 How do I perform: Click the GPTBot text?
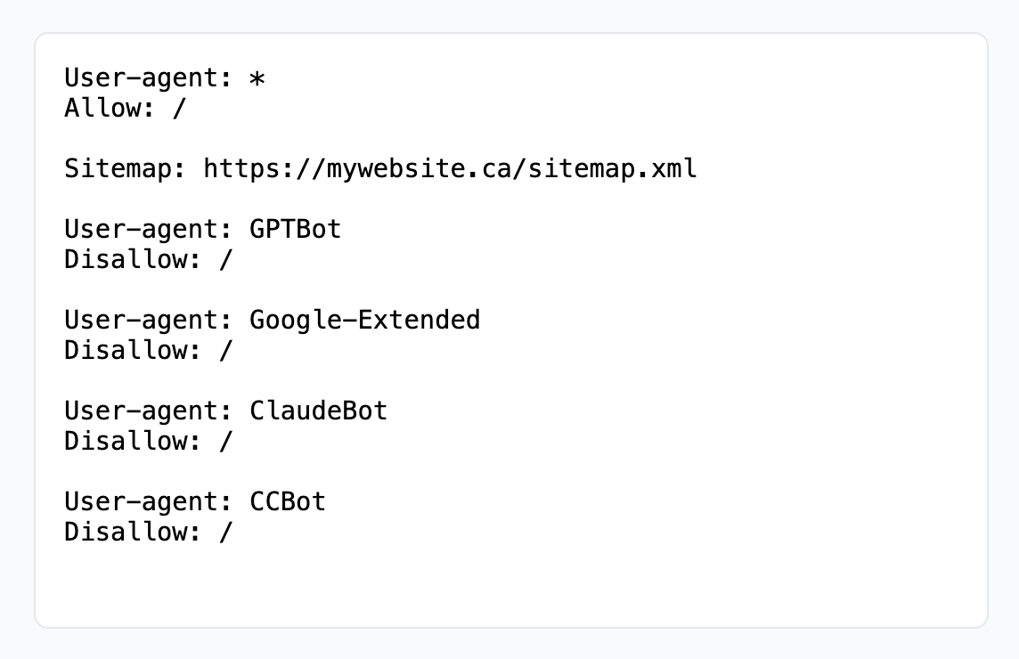(x=295, y=229)
